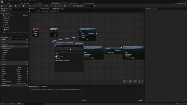Open the Edit menu
Image resolution: width=187 pixels, height=105 pixels.
coord(9,1)
